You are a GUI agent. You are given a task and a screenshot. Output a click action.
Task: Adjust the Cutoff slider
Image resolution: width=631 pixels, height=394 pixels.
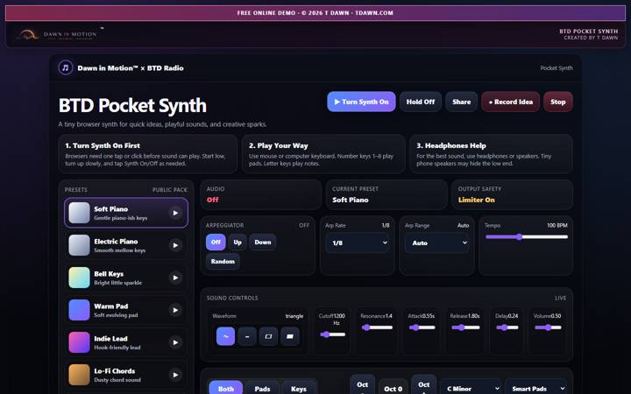(x=332, y=334)
